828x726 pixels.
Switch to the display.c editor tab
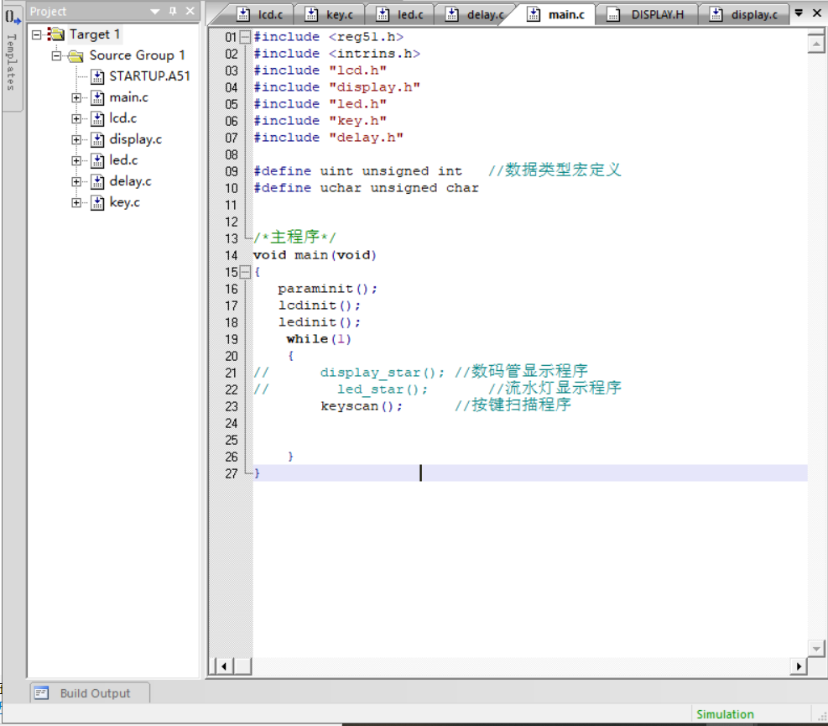pyautogui.click(x=745, y=15)
